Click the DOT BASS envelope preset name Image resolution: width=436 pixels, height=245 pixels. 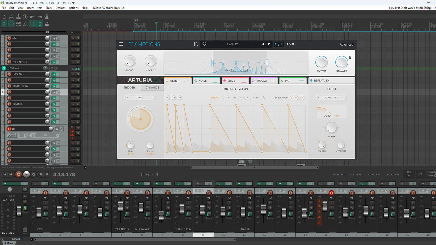[x=214, y=98]
